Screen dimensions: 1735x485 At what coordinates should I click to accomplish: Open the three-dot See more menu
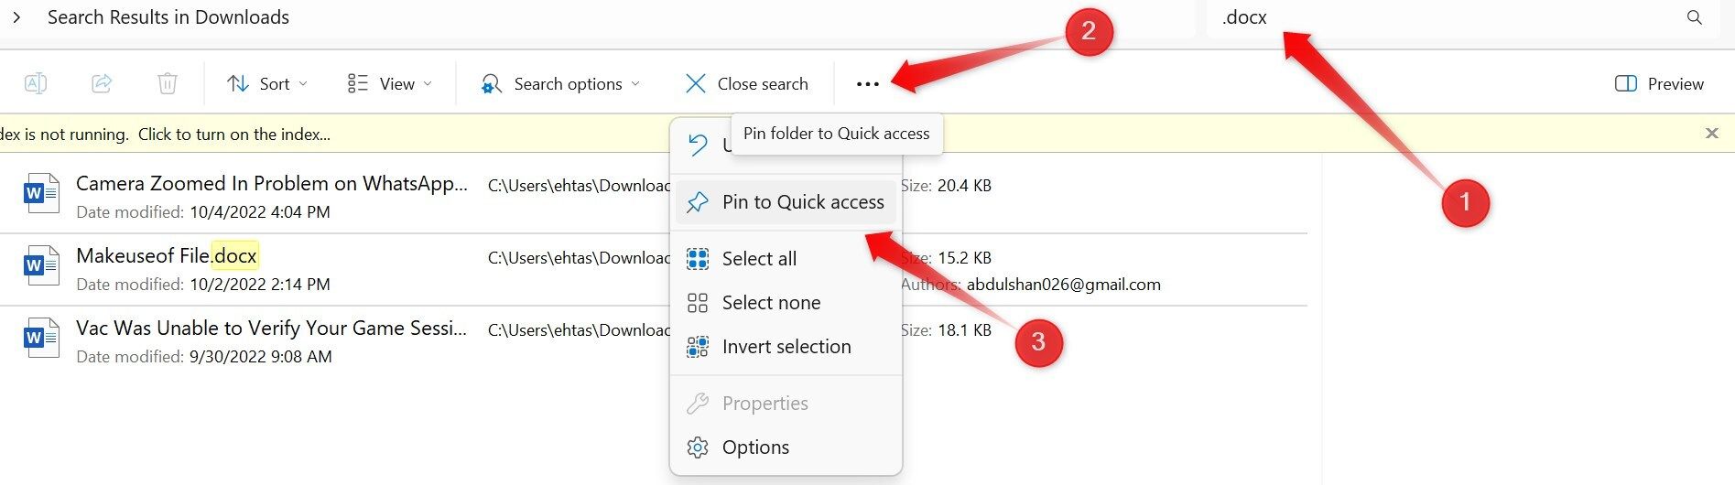click(x=867, y=84)
